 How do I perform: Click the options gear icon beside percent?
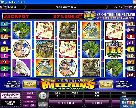32,105
